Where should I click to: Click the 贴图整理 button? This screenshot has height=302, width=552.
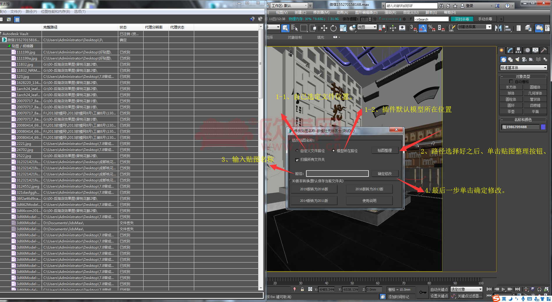pyautogui.click(x=385, y=150)
